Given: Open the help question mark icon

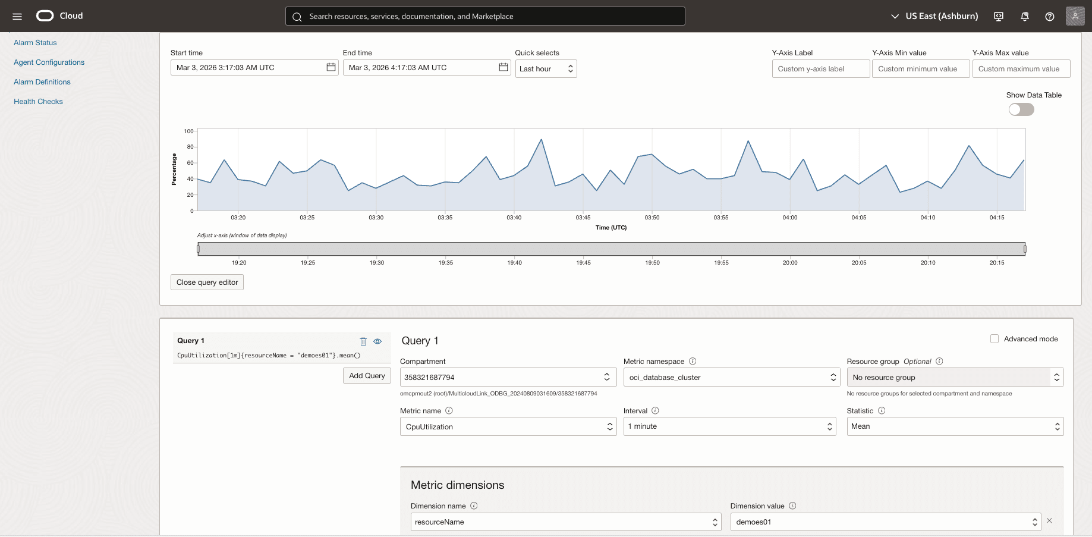Looking at the screenshot, I should coord(1050,16).
